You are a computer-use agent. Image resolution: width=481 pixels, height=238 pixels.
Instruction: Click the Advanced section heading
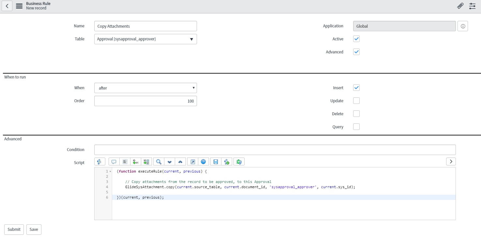click(13, 139)
